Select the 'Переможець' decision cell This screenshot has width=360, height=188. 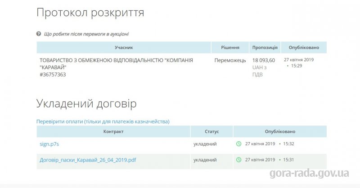coord(230,60)
